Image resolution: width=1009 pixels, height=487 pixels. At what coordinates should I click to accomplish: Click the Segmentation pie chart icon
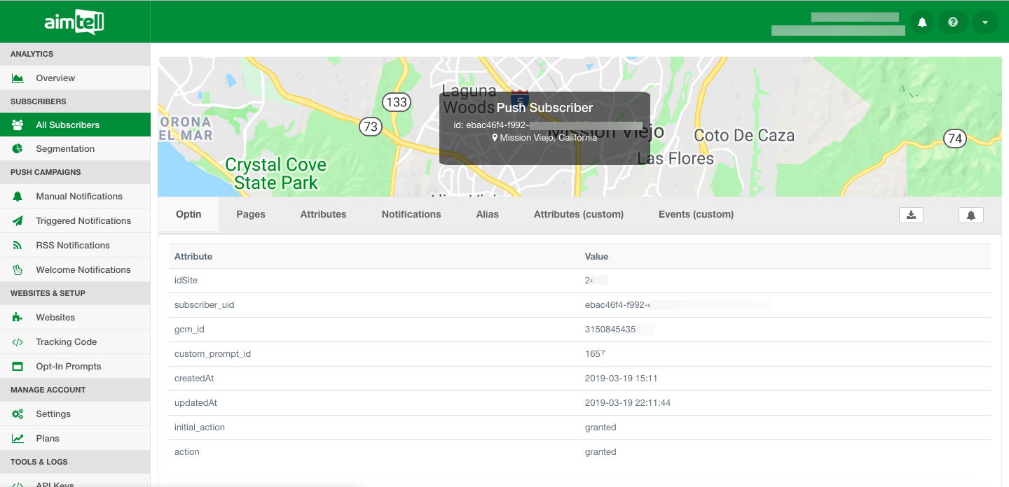[18, 149]
